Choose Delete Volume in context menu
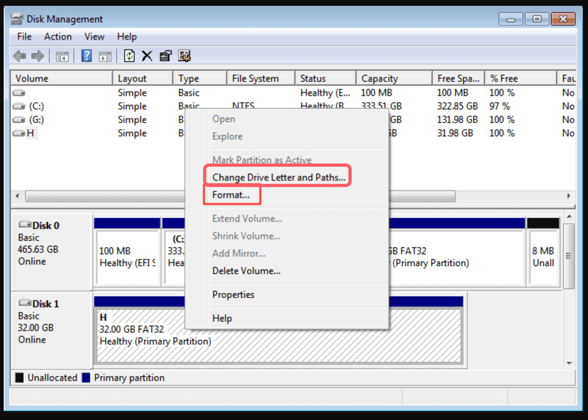 pyautogui.click(x=246, y=271)
